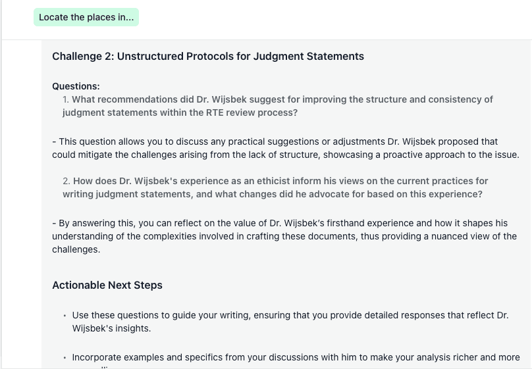Viewport: 532px width, 369px height.
Task: Click question 2 about ethicist experience
Action: [x=275, y=187]
